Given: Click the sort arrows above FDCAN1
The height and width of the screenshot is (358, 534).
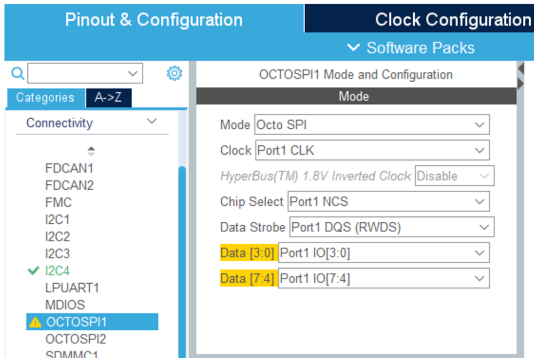Looking at the screenshot, I should click(91, 151).
